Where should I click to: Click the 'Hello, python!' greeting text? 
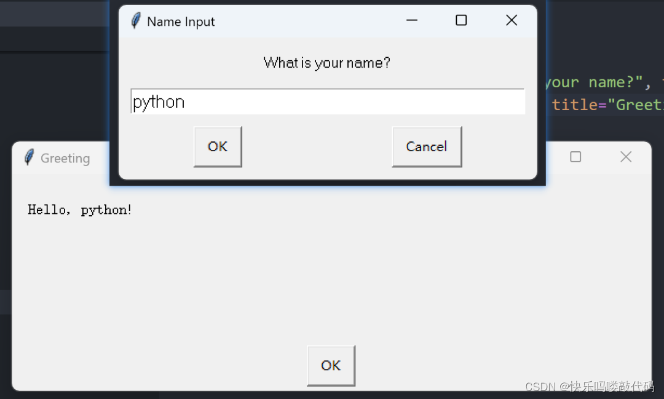[x=79, y=209]
